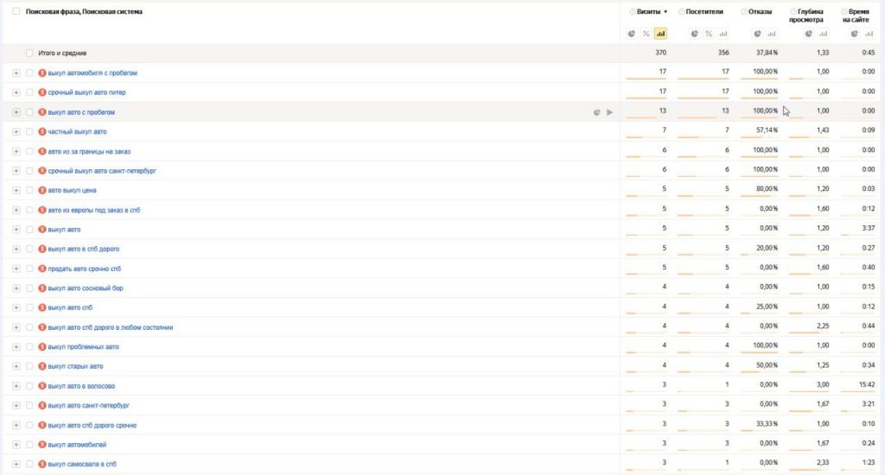Select all rows via header checkbox
This screenshot has width=885, height=475.
point(16,12)
